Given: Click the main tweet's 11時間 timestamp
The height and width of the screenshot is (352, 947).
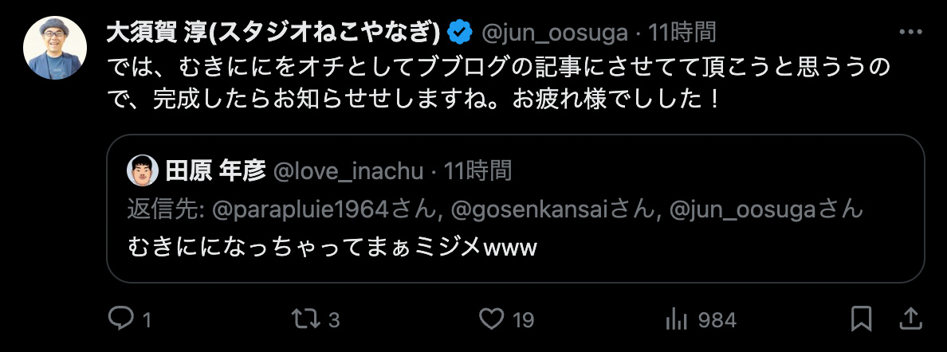Looking at the screenshot, I should [682, 32].
